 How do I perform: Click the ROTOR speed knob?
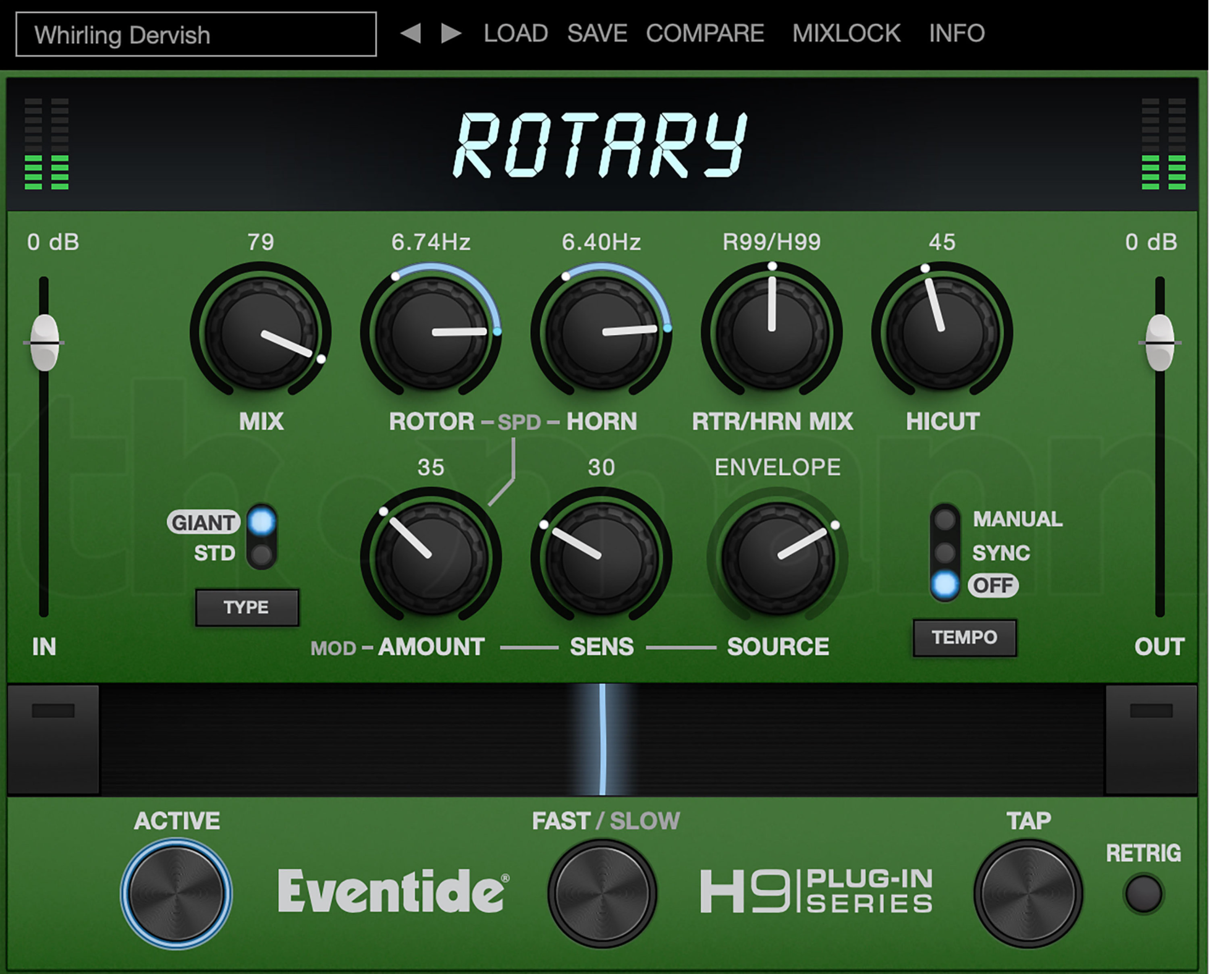tap(431, 332)
